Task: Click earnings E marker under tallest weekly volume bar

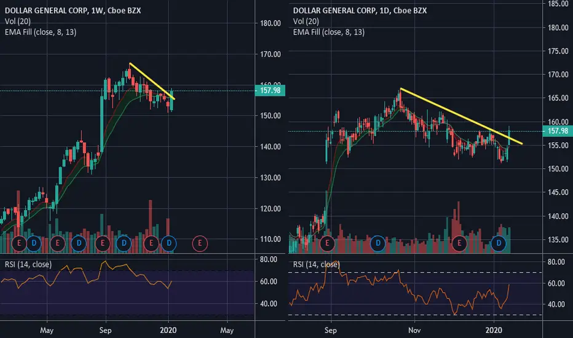Action: coord(151,243)
